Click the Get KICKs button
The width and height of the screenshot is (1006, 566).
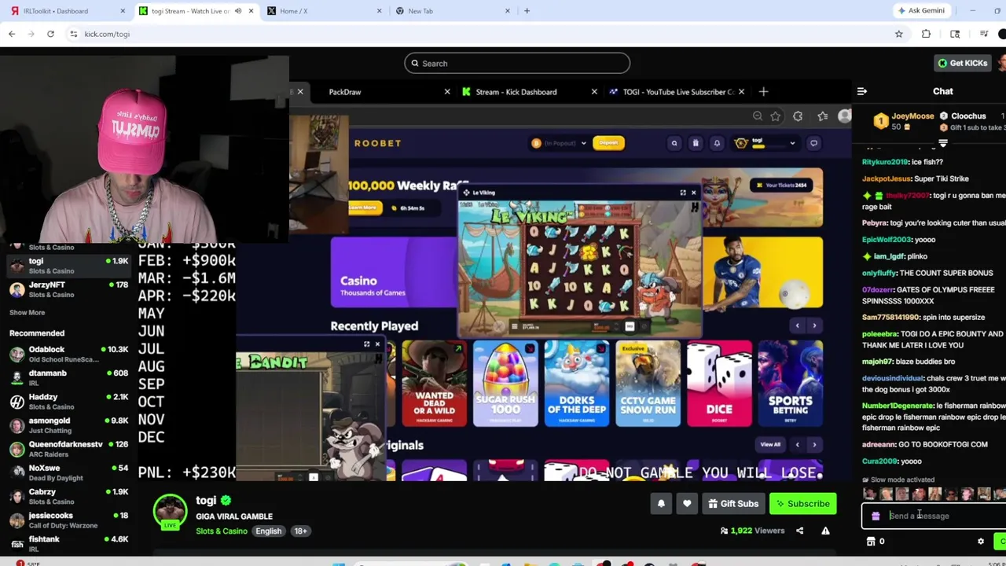point(962,63)
